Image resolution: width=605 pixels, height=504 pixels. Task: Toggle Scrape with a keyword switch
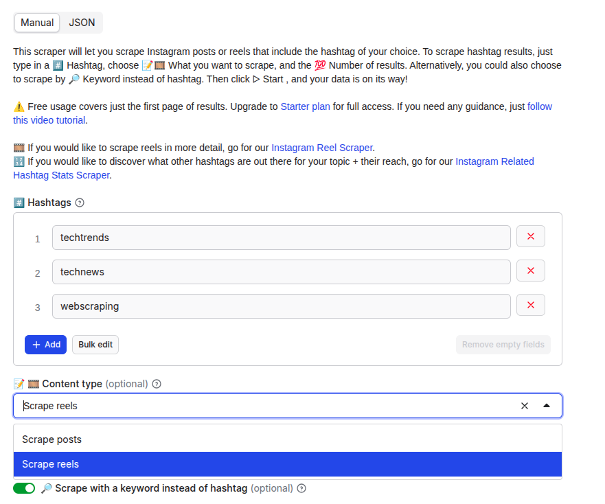24,489
